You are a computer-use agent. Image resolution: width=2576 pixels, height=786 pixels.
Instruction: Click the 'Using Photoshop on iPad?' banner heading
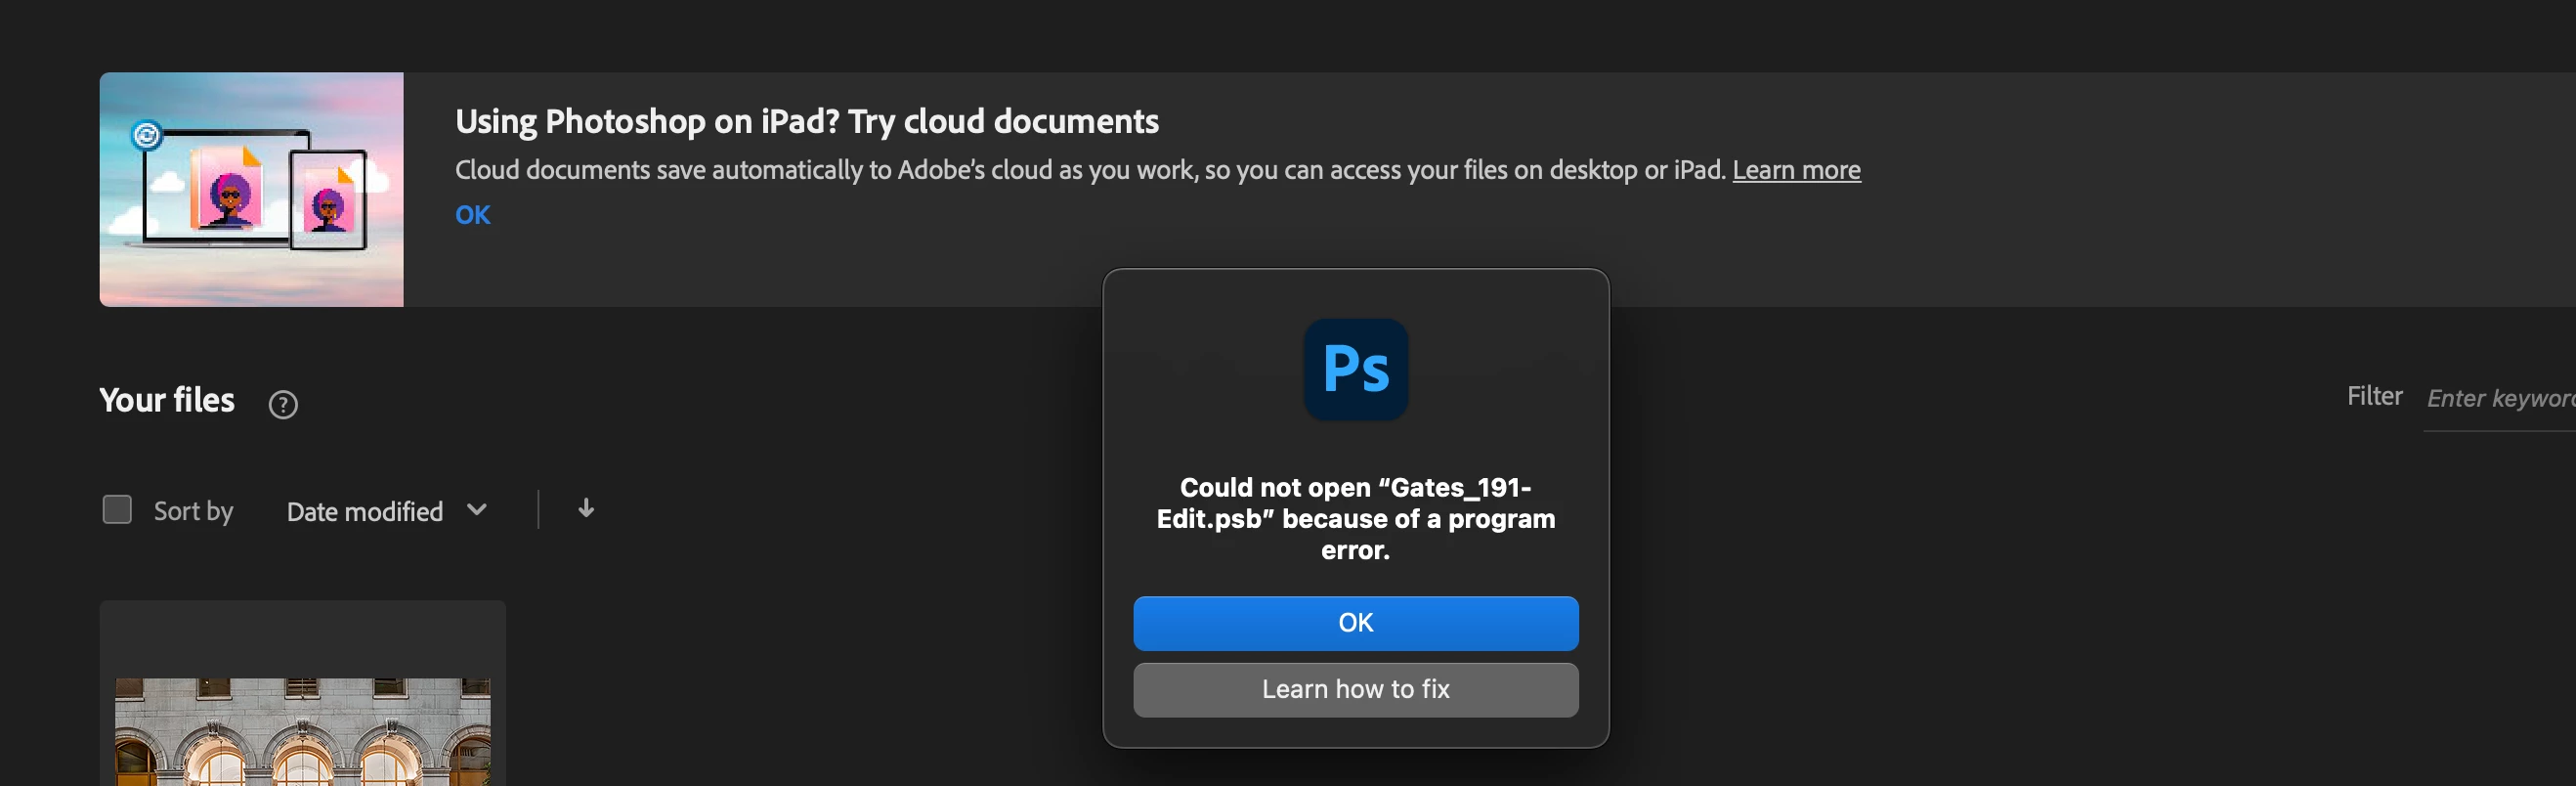(807, 121)
